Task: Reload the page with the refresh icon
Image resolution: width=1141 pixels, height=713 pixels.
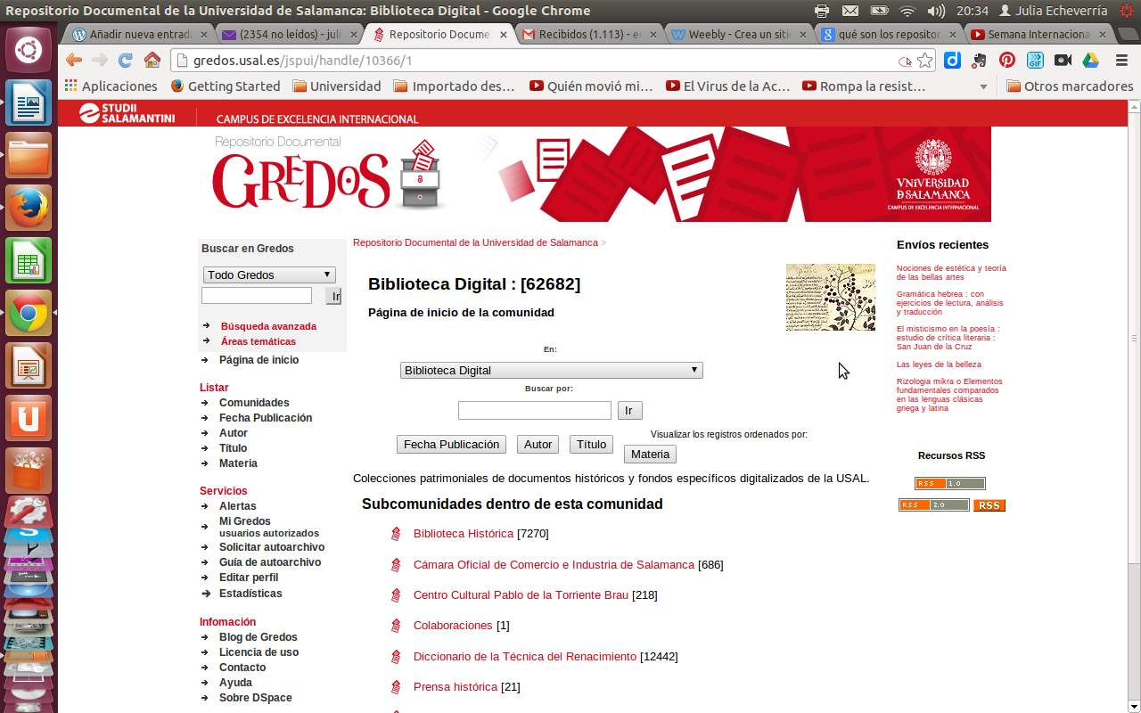Action: (126, 61)
